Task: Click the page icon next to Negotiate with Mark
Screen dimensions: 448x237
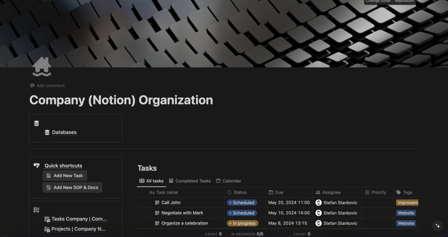Action: point(157,213)
